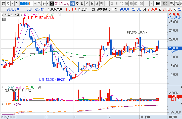The width and height of the screenshot is (182, 119).
Task: Click the red 1,036K volume tag
Action: click(175, 97)
